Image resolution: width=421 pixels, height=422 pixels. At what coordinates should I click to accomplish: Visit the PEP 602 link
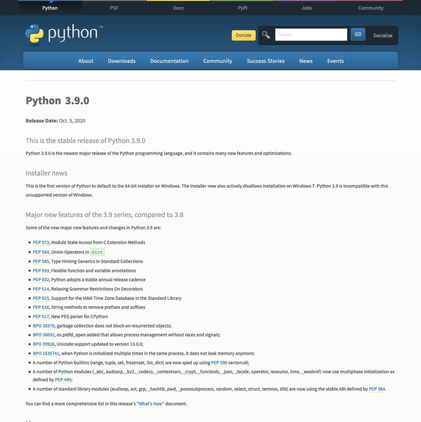tap(41, 280)
